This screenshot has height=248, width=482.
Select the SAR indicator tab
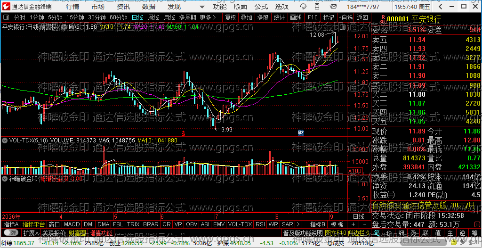(288, 224)
